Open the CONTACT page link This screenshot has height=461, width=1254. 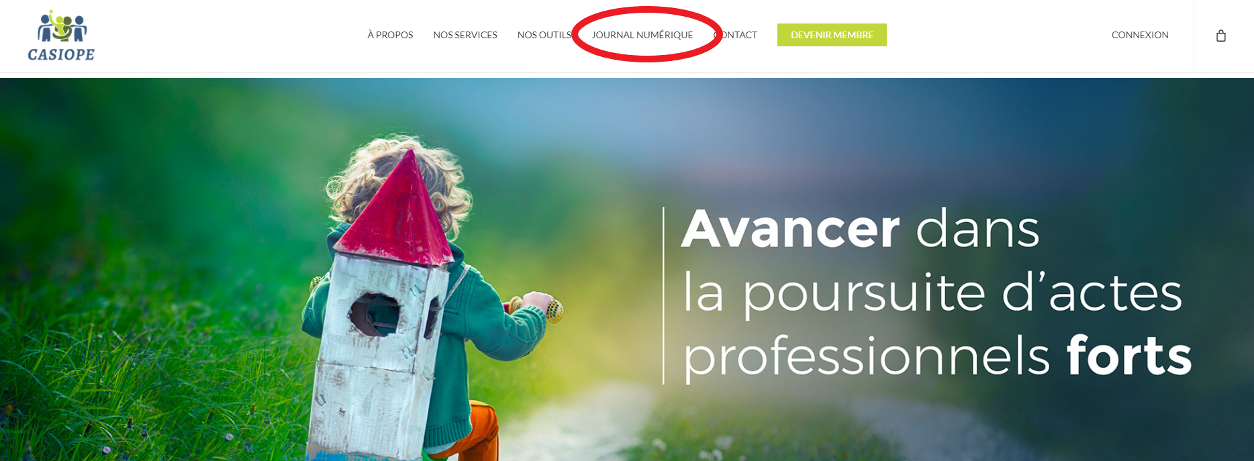[x=736, y=35]
